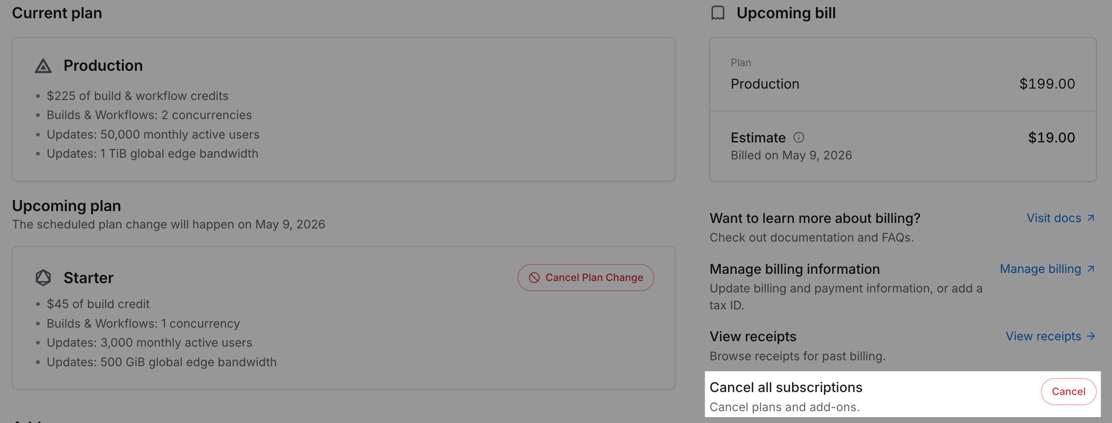Open the Manage billing link
The height and width of the screenshot is (423, 1112).
click(1040, 269)
